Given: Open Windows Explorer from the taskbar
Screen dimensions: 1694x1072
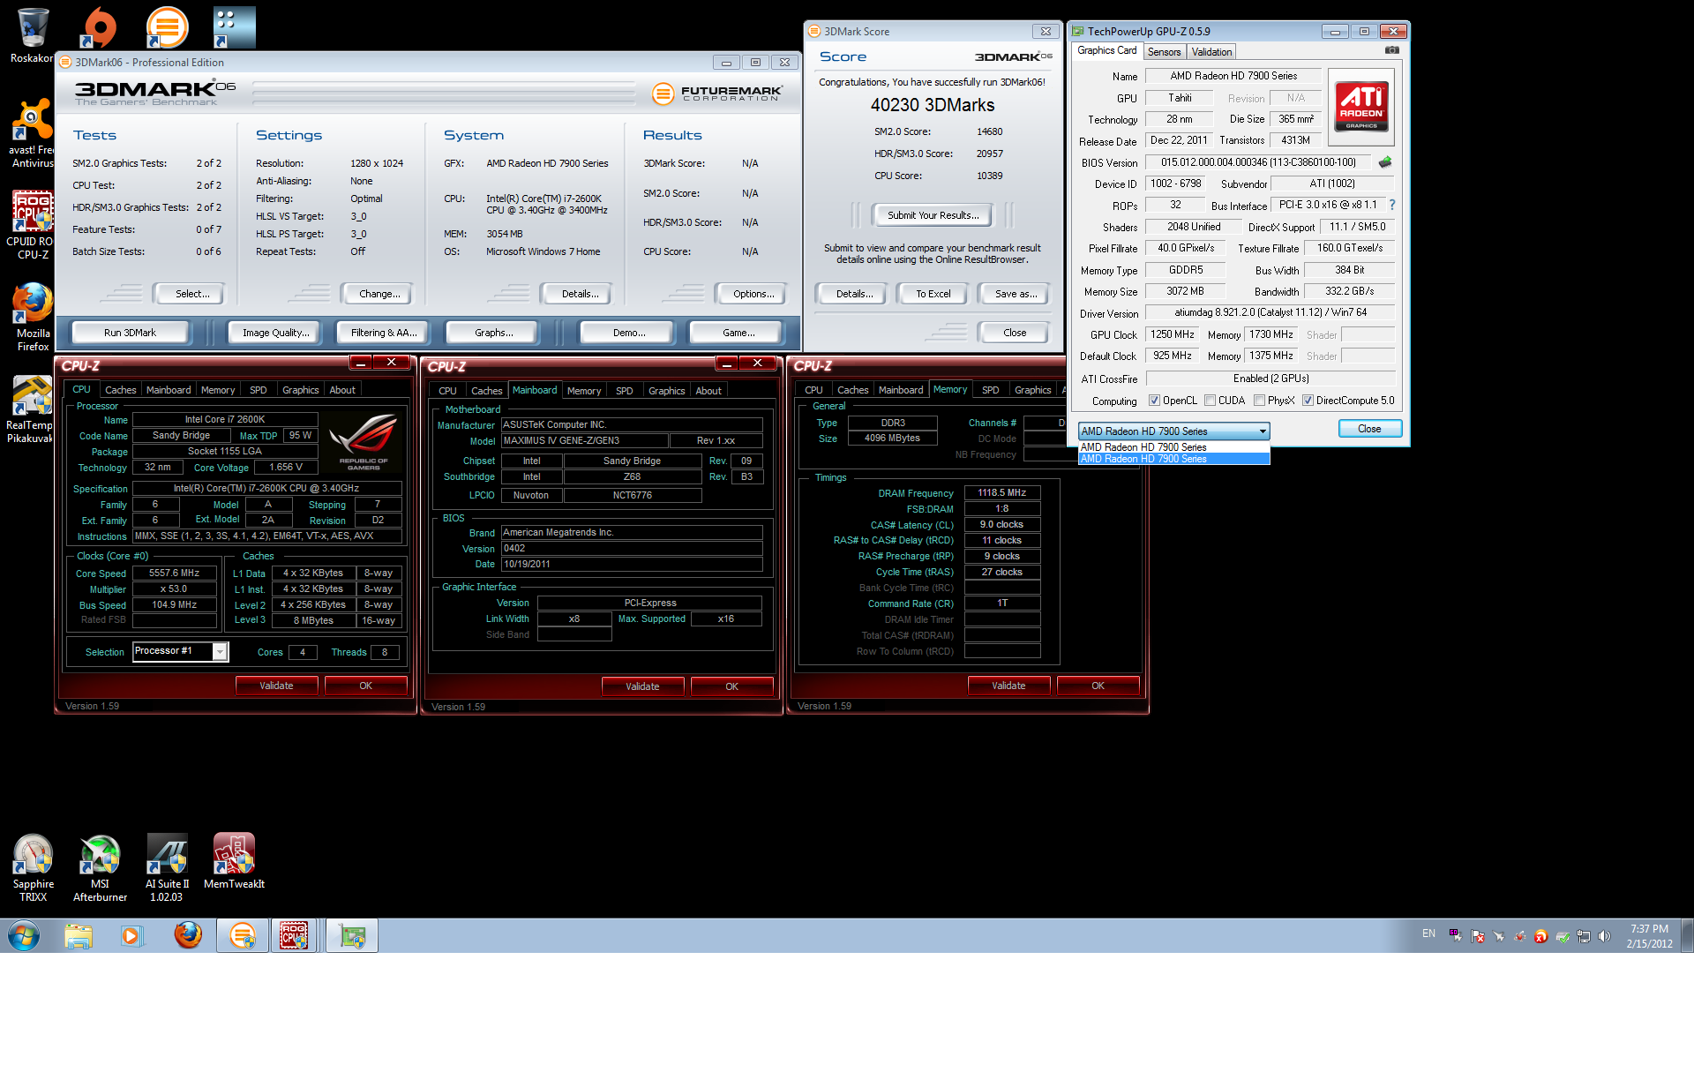Looking at the screenshot, I should click(x=79, y=935).
